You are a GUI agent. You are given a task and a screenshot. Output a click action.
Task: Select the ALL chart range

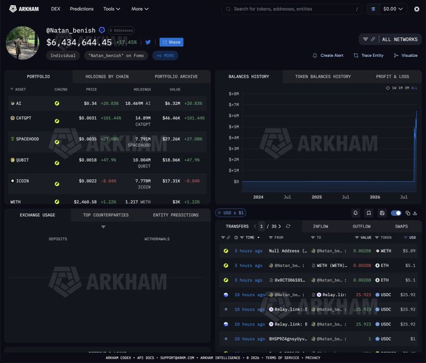point(414,88)
